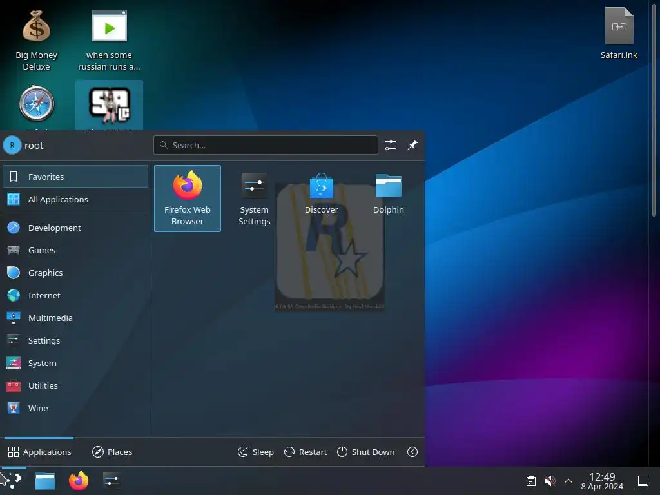Click the muted volume tray icon
660x495 pixels.
coord(550,481)
